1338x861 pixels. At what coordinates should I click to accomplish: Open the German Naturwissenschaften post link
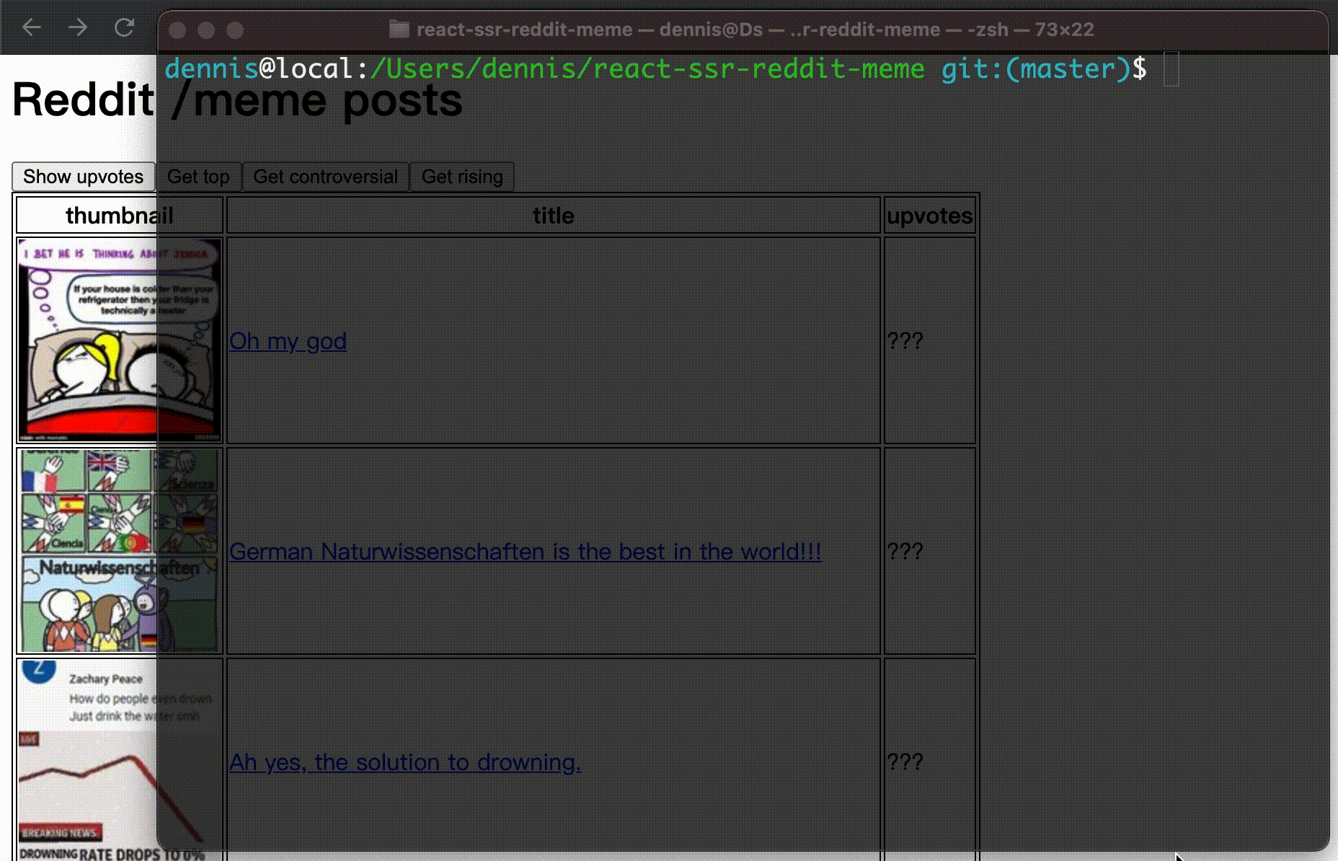525,552
